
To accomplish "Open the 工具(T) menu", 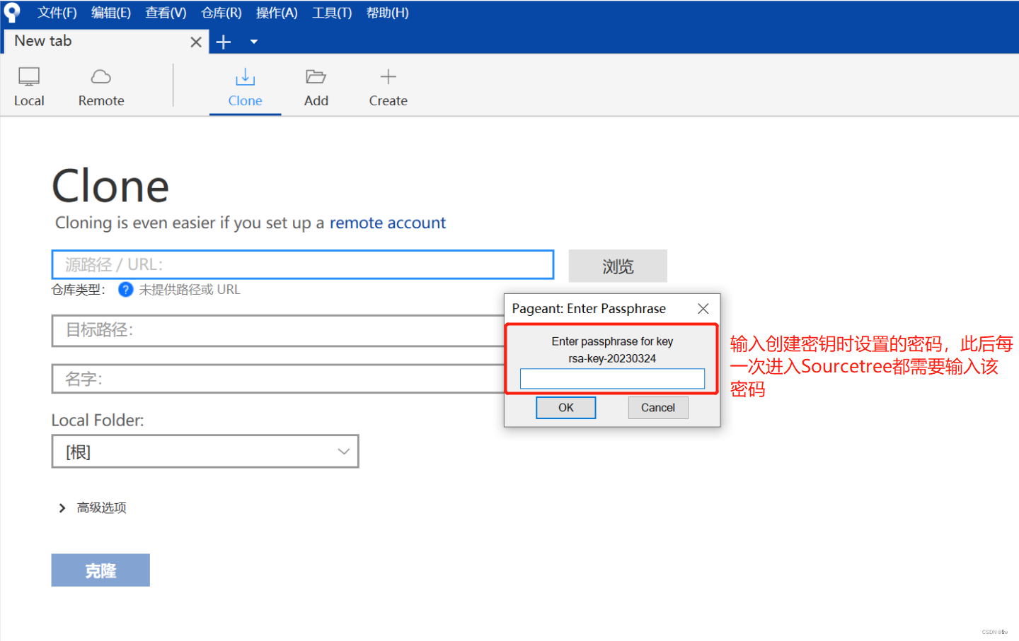I will (x=332, y=13).
